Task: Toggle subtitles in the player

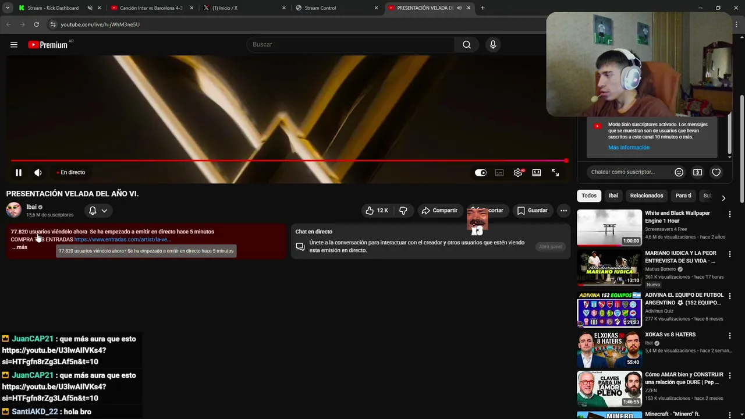Action: click(x=499, y=173)
